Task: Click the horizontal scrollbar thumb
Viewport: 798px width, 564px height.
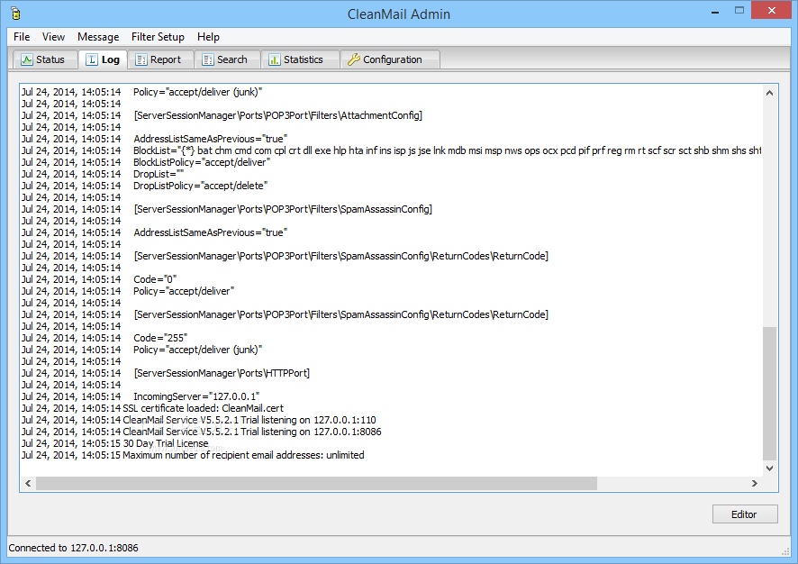Action: click(x=316, y=484)
